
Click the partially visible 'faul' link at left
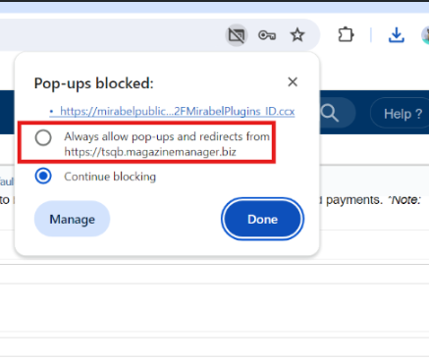[7, 181]
